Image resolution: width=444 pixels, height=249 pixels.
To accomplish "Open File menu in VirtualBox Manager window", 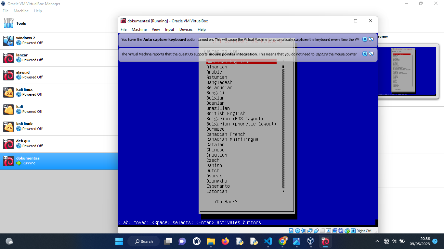I will point(6,11).
